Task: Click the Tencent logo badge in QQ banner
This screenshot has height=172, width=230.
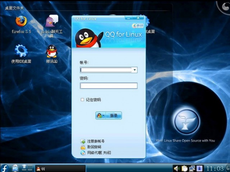Action: pyautogui.click(x=138, y=26)
